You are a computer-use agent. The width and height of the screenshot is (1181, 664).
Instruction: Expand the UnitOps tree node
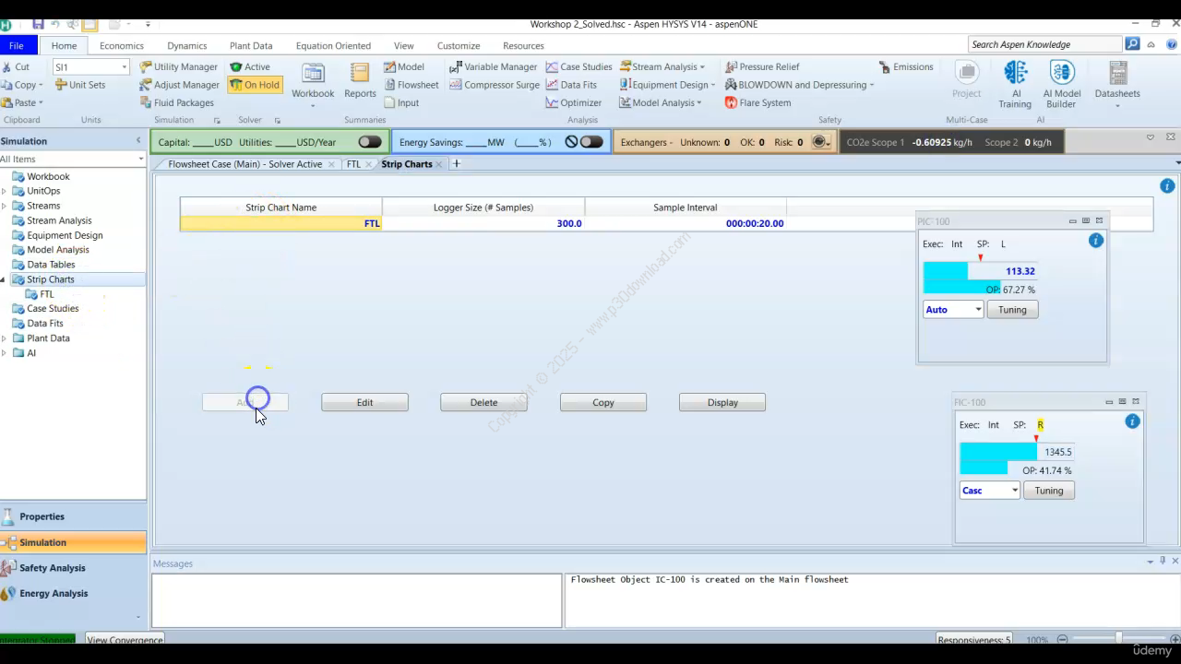[4, 191]
